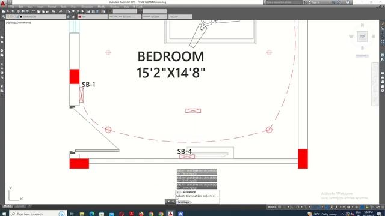The image size is (385, 216).
Task: Toggle Annotation Monitor plus icon
Action: pos(357,207)
